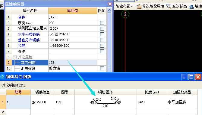
Task: Click the 编辑其它钢筋 window title icon
Action: 2,77
